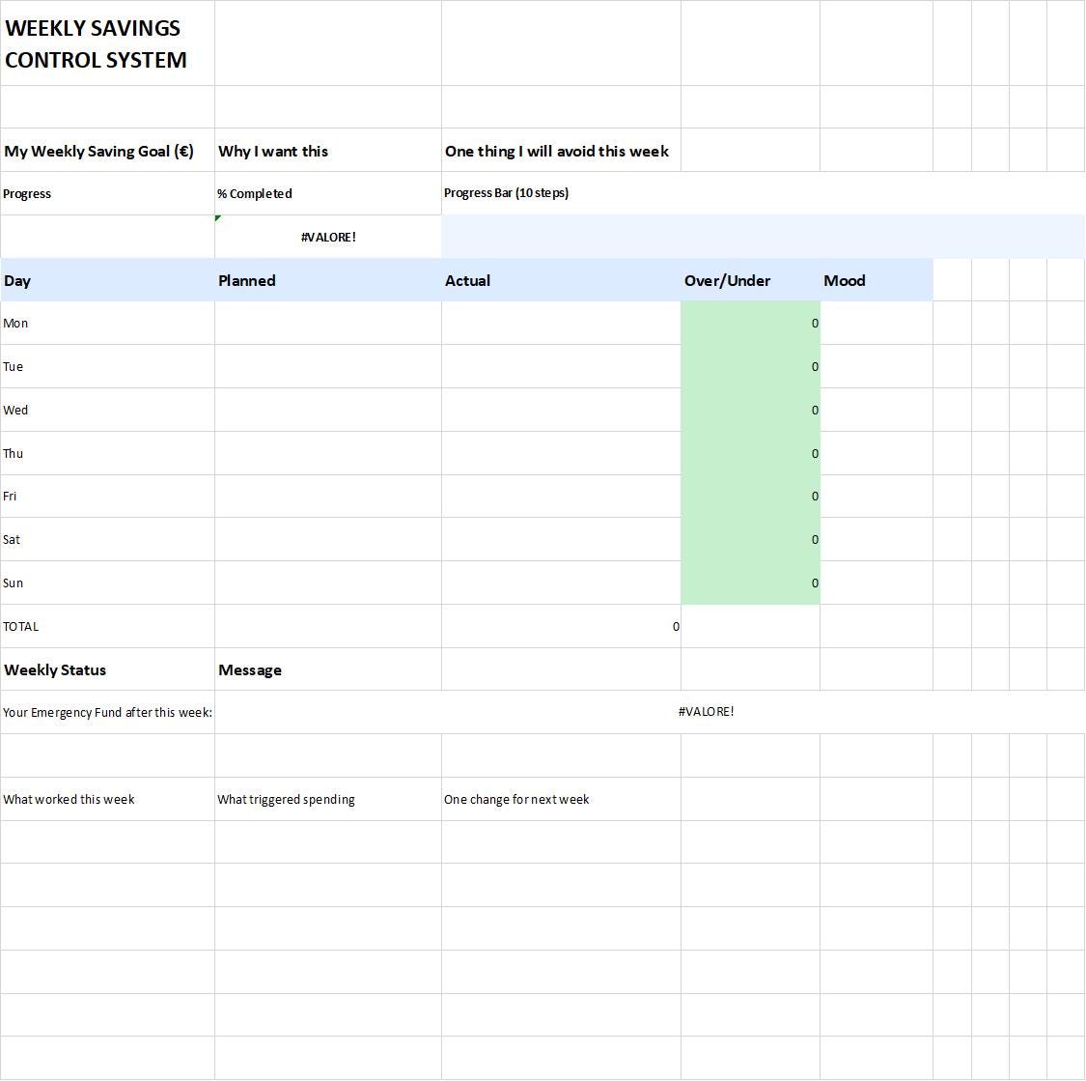Select Wed's Over/Under value cell
Screen dimensions: 1086x1081
[750, 410]
